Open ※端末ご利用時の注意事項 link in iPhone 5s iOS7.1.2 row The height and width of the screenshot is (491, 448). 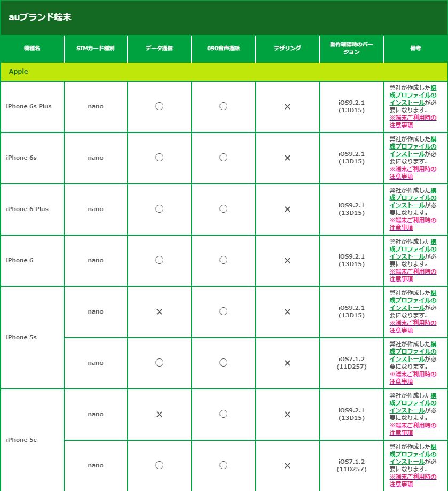(413, 378)
